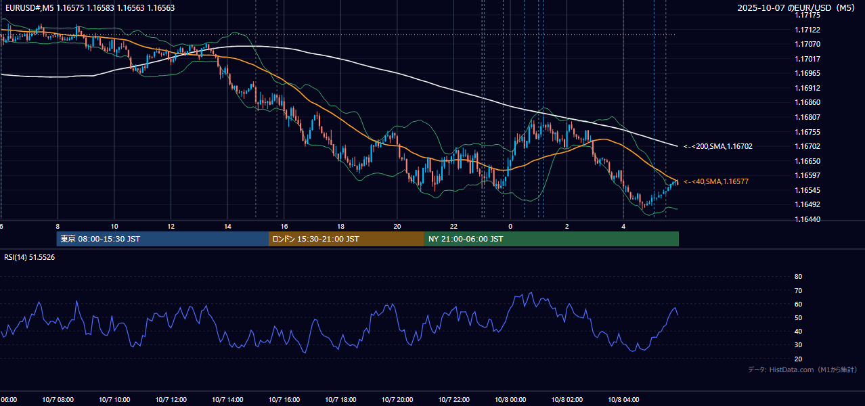Click the RSI level 50 axis label

[x=799, y=317]
